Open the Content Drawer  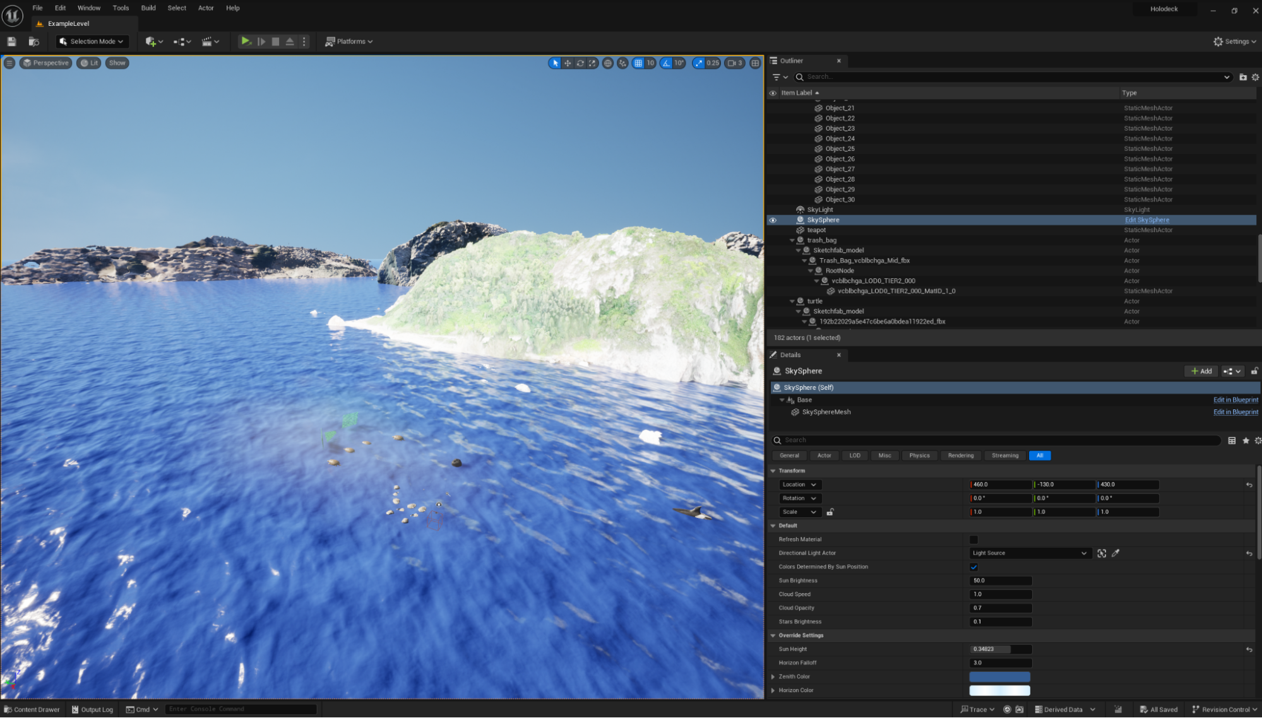32,709
